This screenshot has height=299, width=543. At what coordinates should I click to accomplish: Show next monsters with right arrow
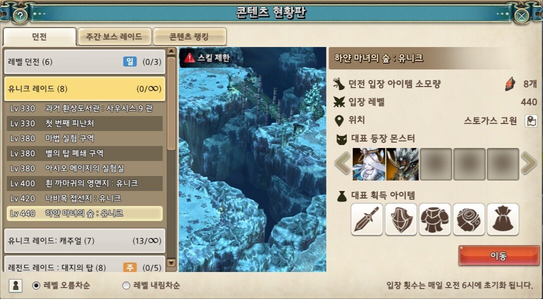pos(529,163)
